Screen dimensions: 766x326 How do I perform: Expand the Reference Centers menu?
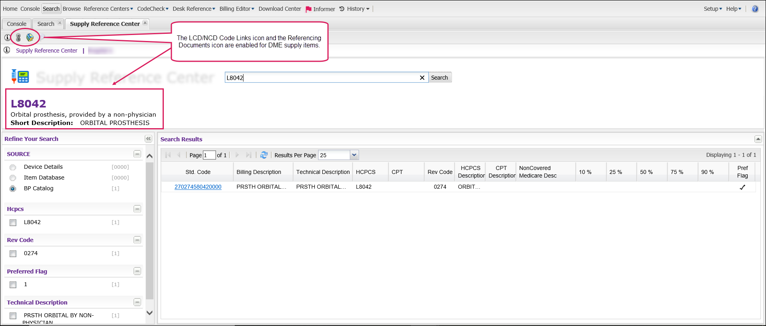click(108, 9)
